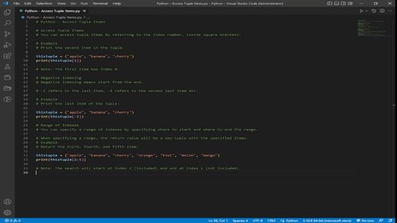
Task: Open the Help menu
Action: click(x=117, y=4)
